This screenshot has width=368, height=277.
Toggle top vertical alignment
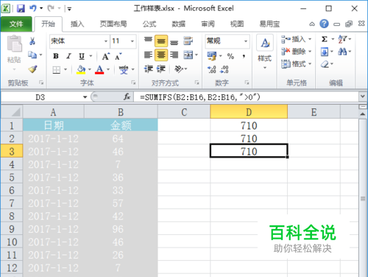pyautogui.click(x=148, y=41)
